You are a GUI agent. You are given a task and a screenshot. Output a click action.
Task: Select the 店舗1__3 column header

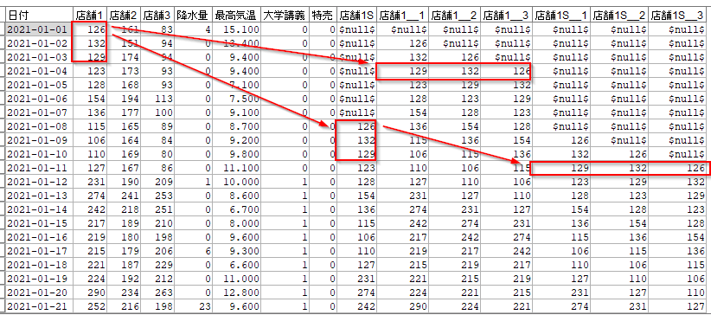(x=506, y=16)
